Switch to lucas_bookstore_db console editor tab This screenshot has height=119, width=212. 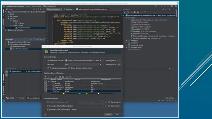(92, 9)
